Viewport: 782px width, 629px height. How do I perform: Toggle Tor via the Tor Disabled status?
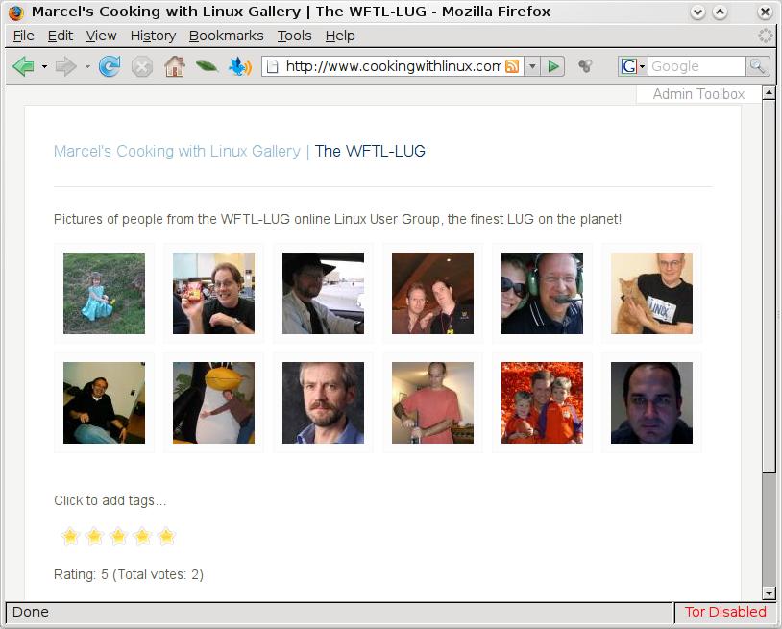point(725,612)
